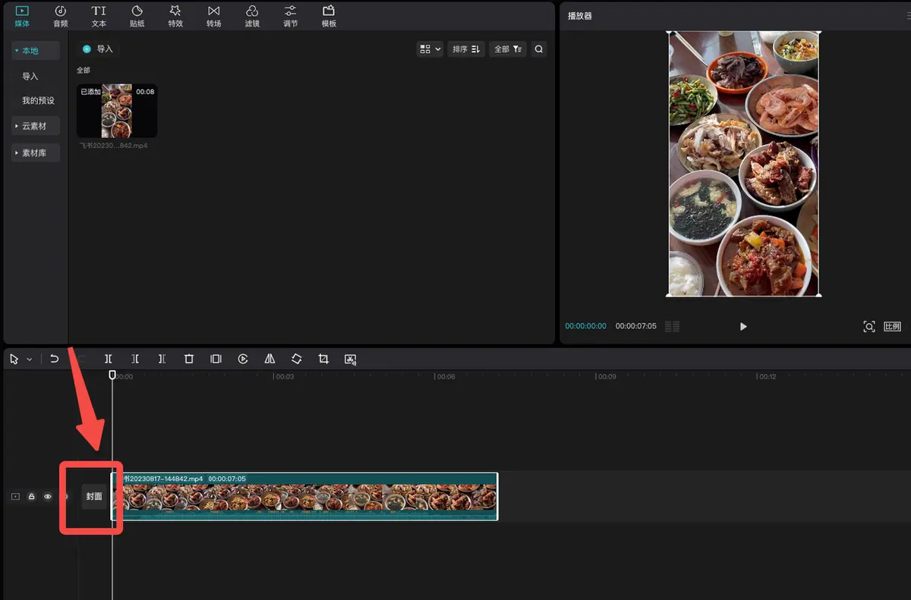Viewport: 911px width, 600px height.
Task: Rotate the clip with rotate icon
Action: pos(297,359)
